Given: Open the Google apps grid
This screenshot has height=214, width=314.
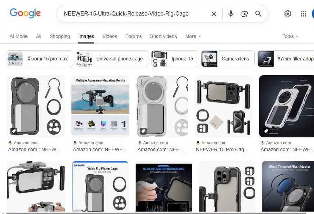Looking at the screenshot, I should click(303, 14).
